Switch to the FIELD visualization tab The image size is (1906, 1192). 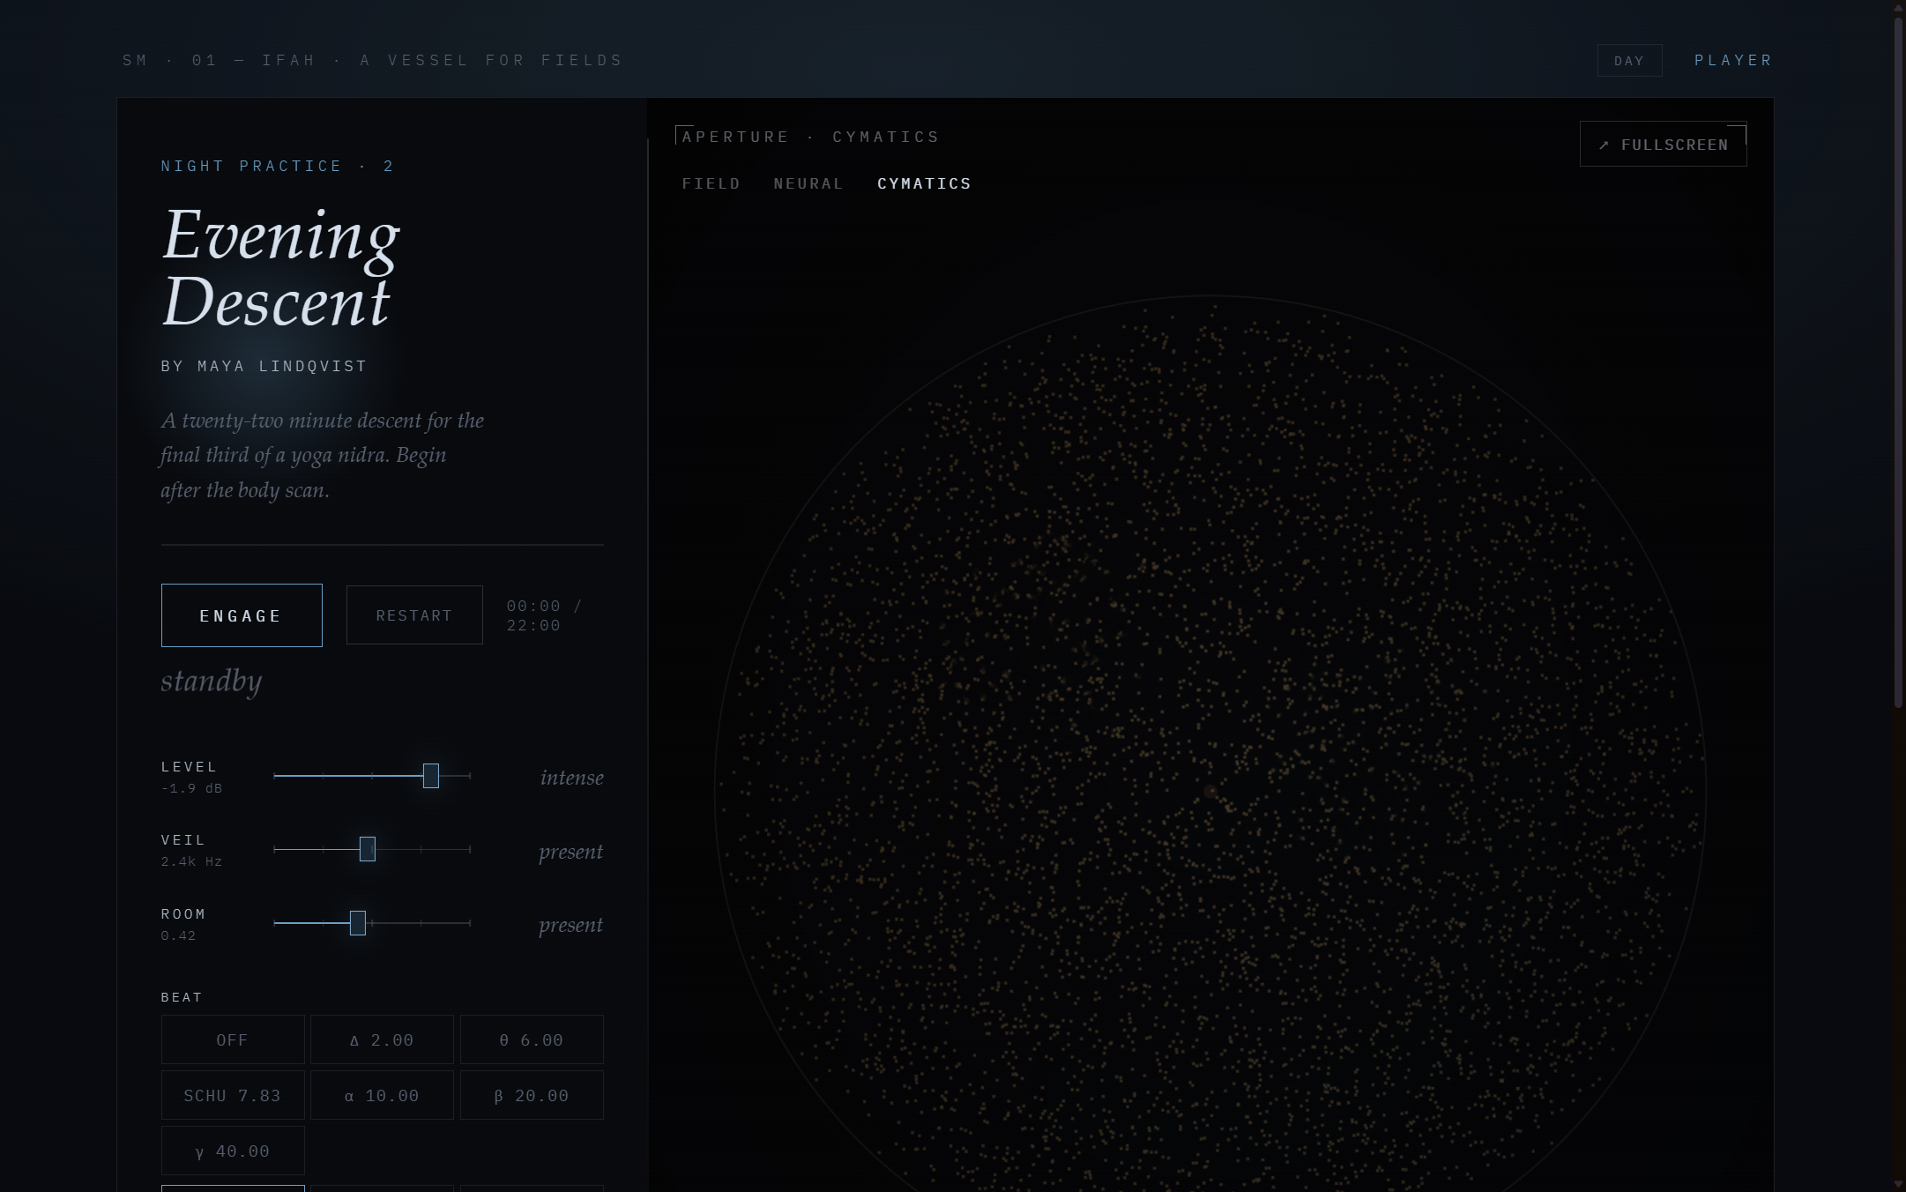pyautogui.click(x=711, y=183)
